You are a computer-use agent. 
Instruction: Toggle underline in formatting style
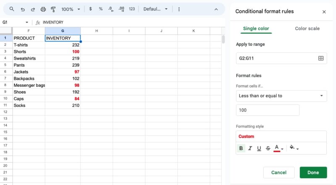[x=259, y=148]
